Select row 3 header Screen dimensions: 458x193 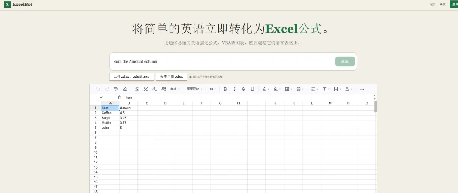[95, 118]
